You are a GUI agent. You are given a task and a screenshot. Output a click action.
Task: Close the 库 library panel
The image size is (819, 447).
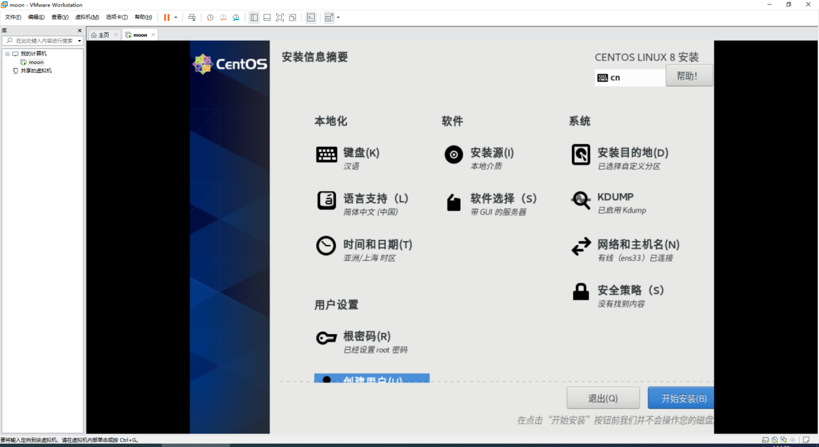pyautogui.click(x=80, y=30)
